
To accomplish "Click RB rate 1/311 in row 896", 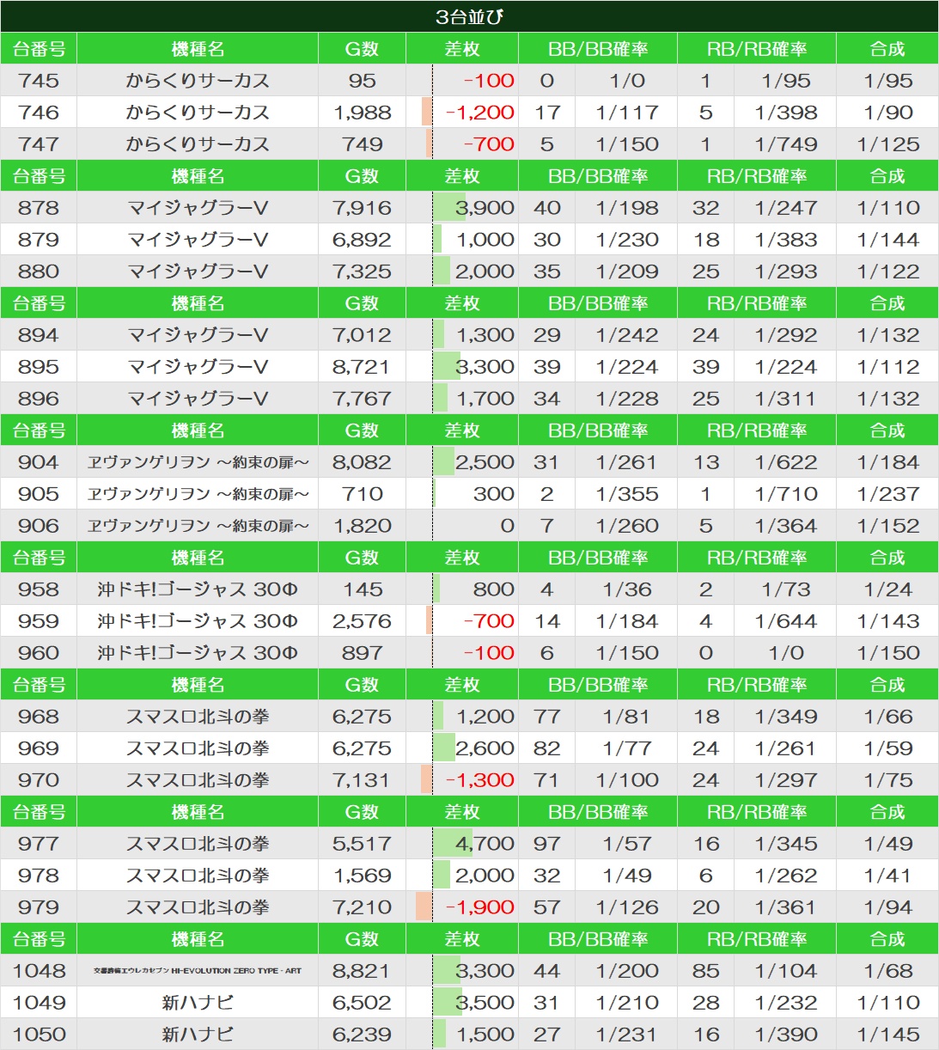I will click(786, 399).
